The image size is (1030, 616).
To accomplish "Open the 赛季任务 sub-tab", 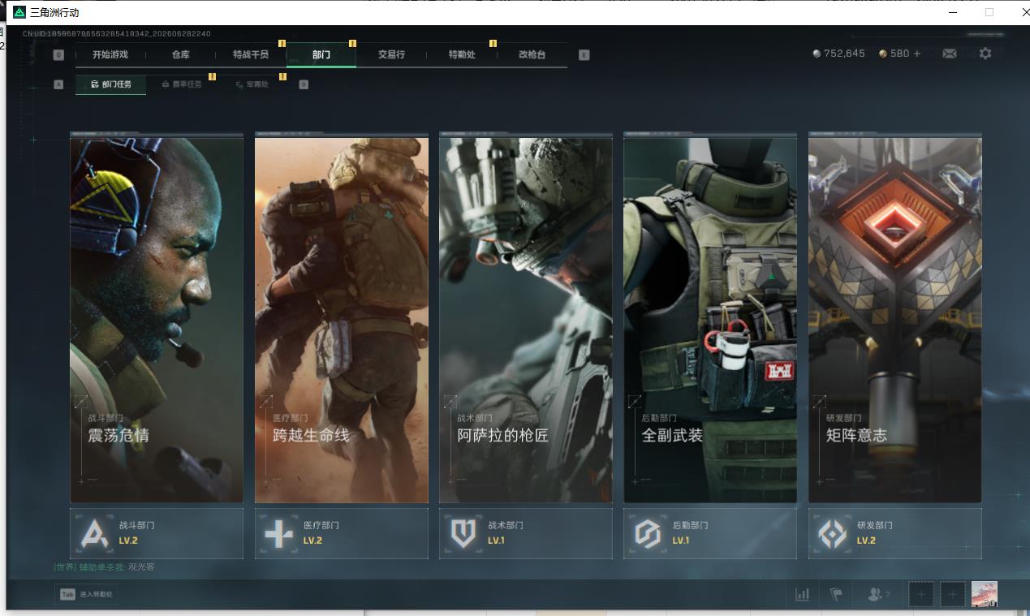I will point(182,84).
